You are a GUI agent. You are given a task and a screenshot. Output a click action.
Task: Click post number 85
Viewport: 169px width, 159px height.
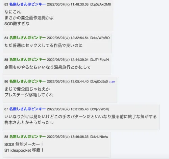coord(6,60)
